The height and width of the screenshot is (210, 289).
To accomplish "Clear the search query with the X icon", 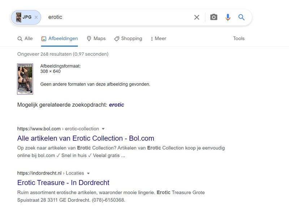I will coord(197,17).
